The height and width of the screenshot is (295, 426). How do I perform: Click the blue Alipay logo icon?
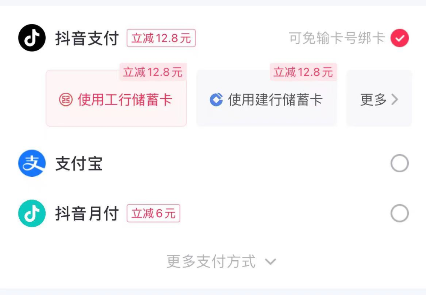coord(32,163)
